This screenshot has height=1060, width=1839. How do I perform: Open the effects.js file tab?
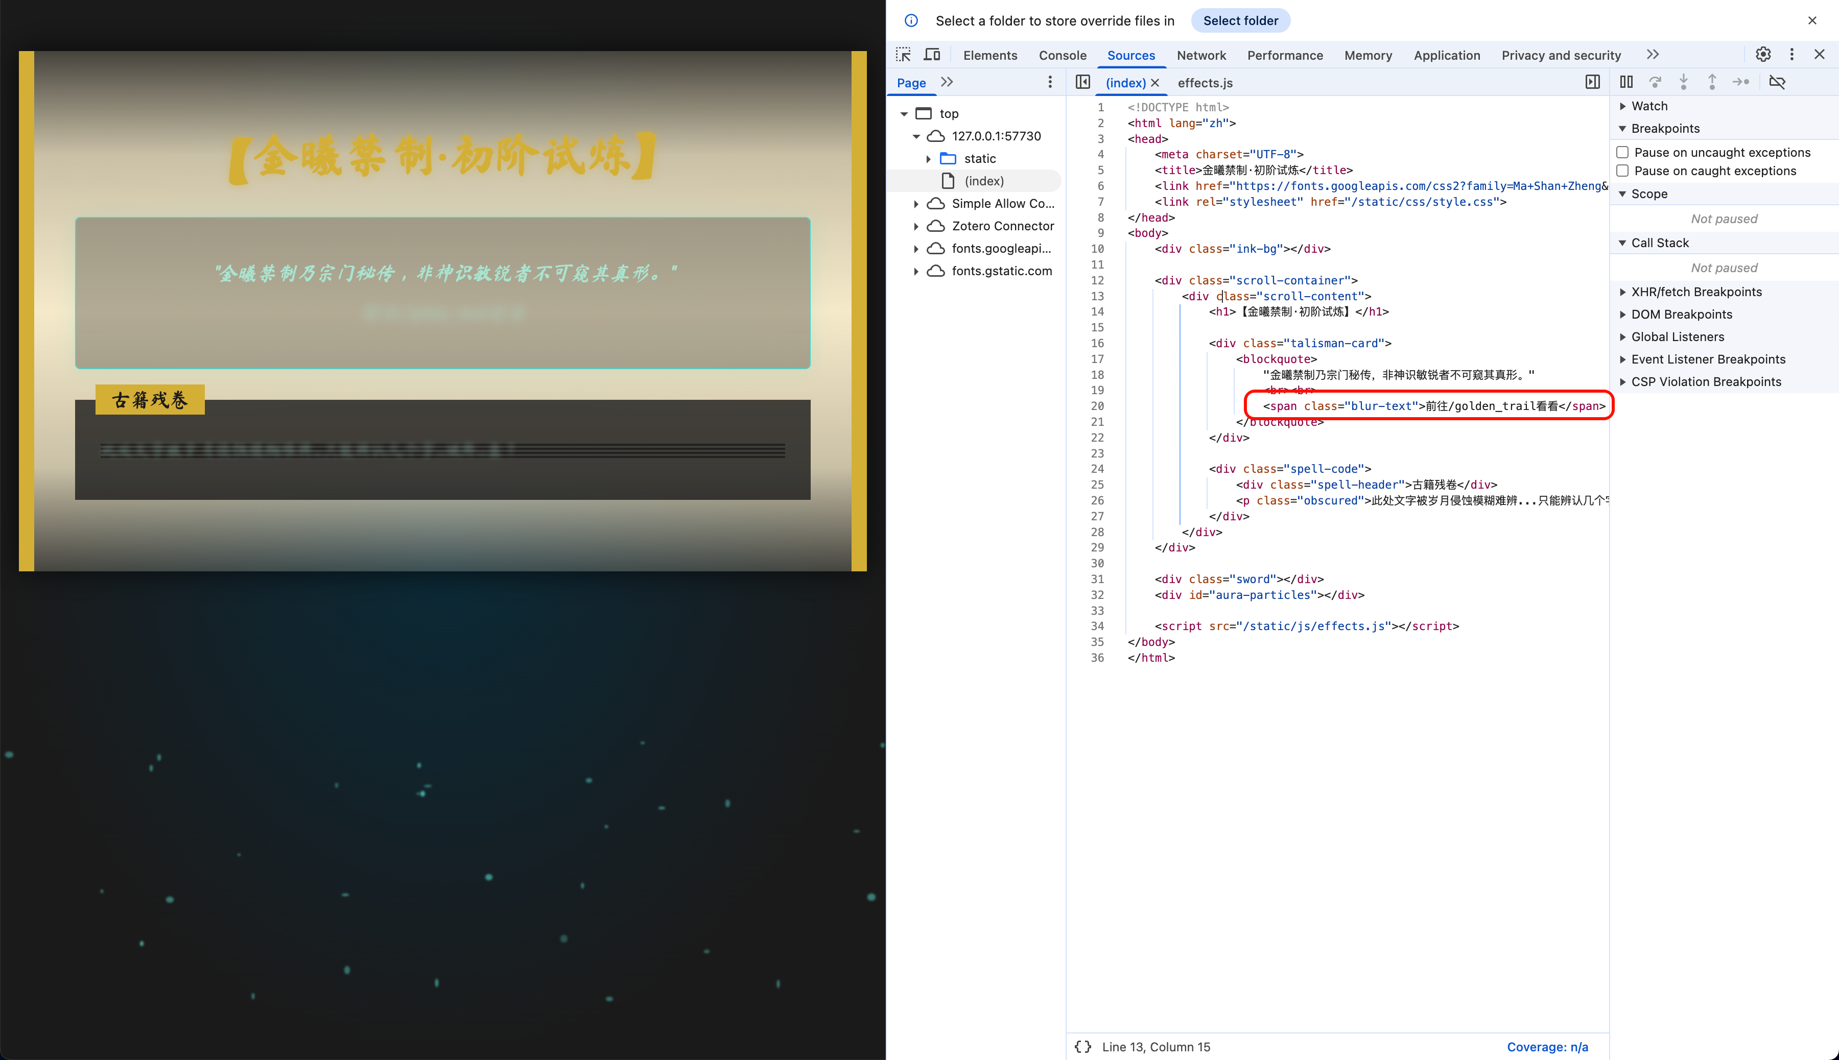click(1205, 83)
